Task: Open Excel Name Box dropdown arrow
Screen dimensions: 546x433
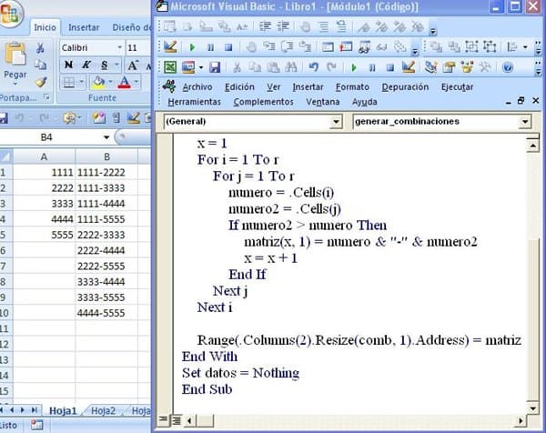Action: point(106,137)
